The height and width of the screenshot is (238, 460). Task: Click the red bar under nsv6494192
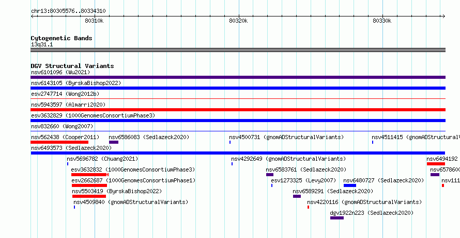pyautogui.click(x=436, y=164)
